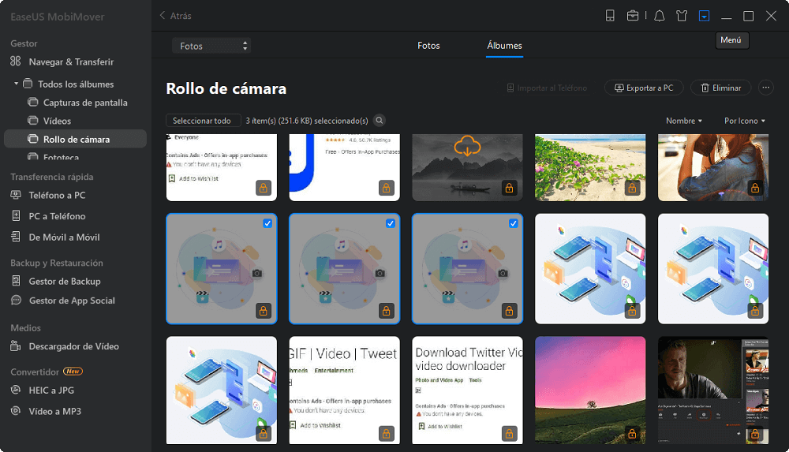Click Exportar a PC
This screenshot has height=452, width=789.
point(644,88)
